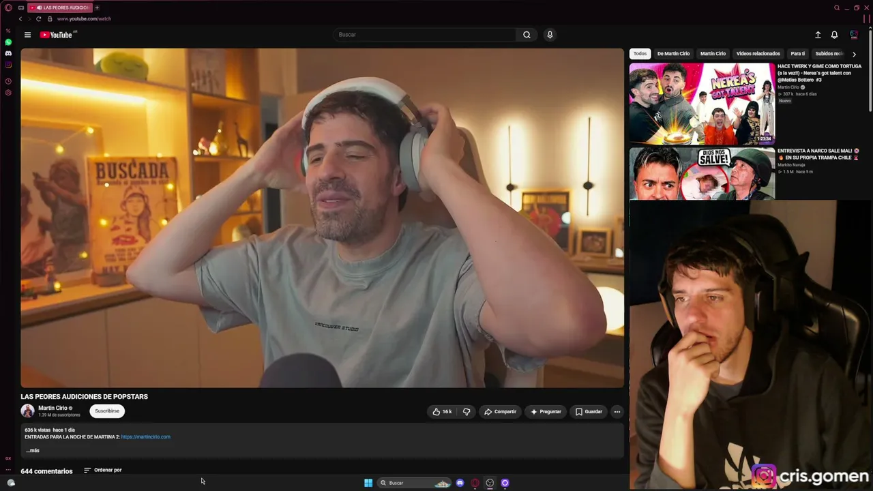Click the site lock icon in address bar
Viewport: 873px width, 491px height.
point(49,19)
